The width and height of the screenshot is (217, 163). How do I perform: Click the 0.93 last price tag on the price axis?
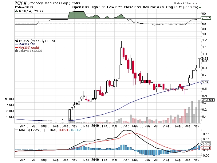(205, 59)
